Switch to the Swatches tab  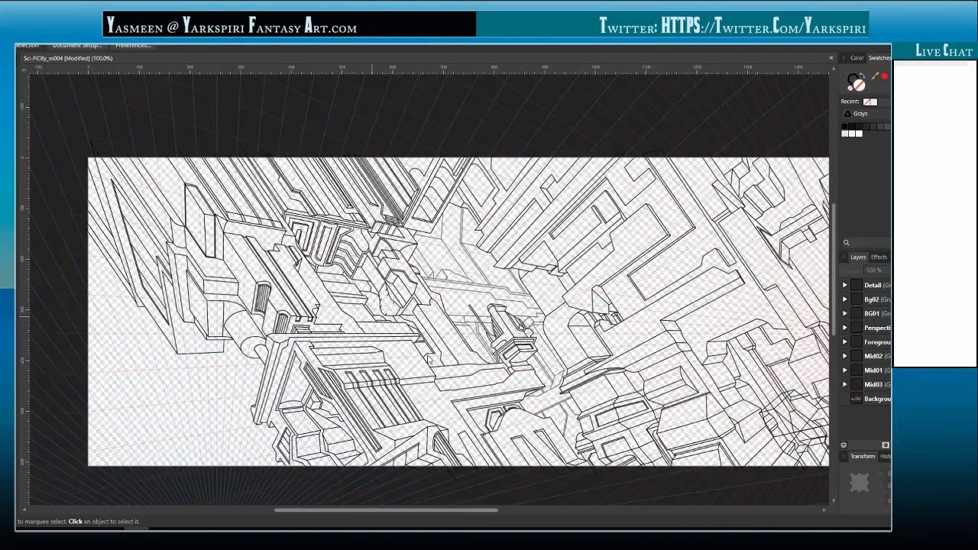click(879, 58)
